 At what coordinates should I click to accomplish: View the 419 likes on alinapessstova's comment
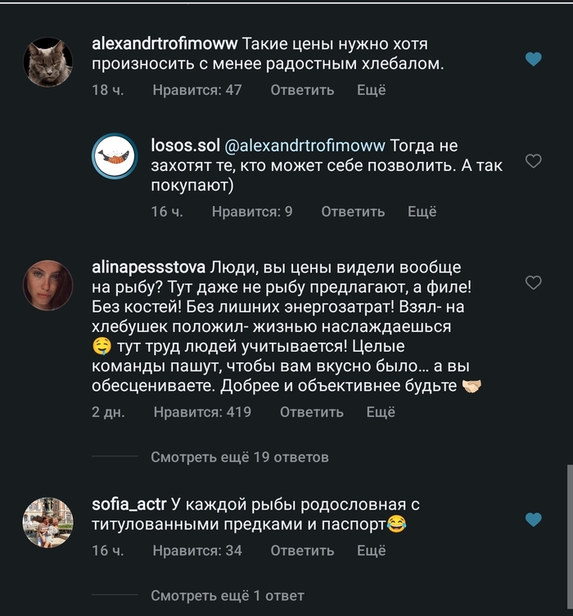[x=201, y=412]
